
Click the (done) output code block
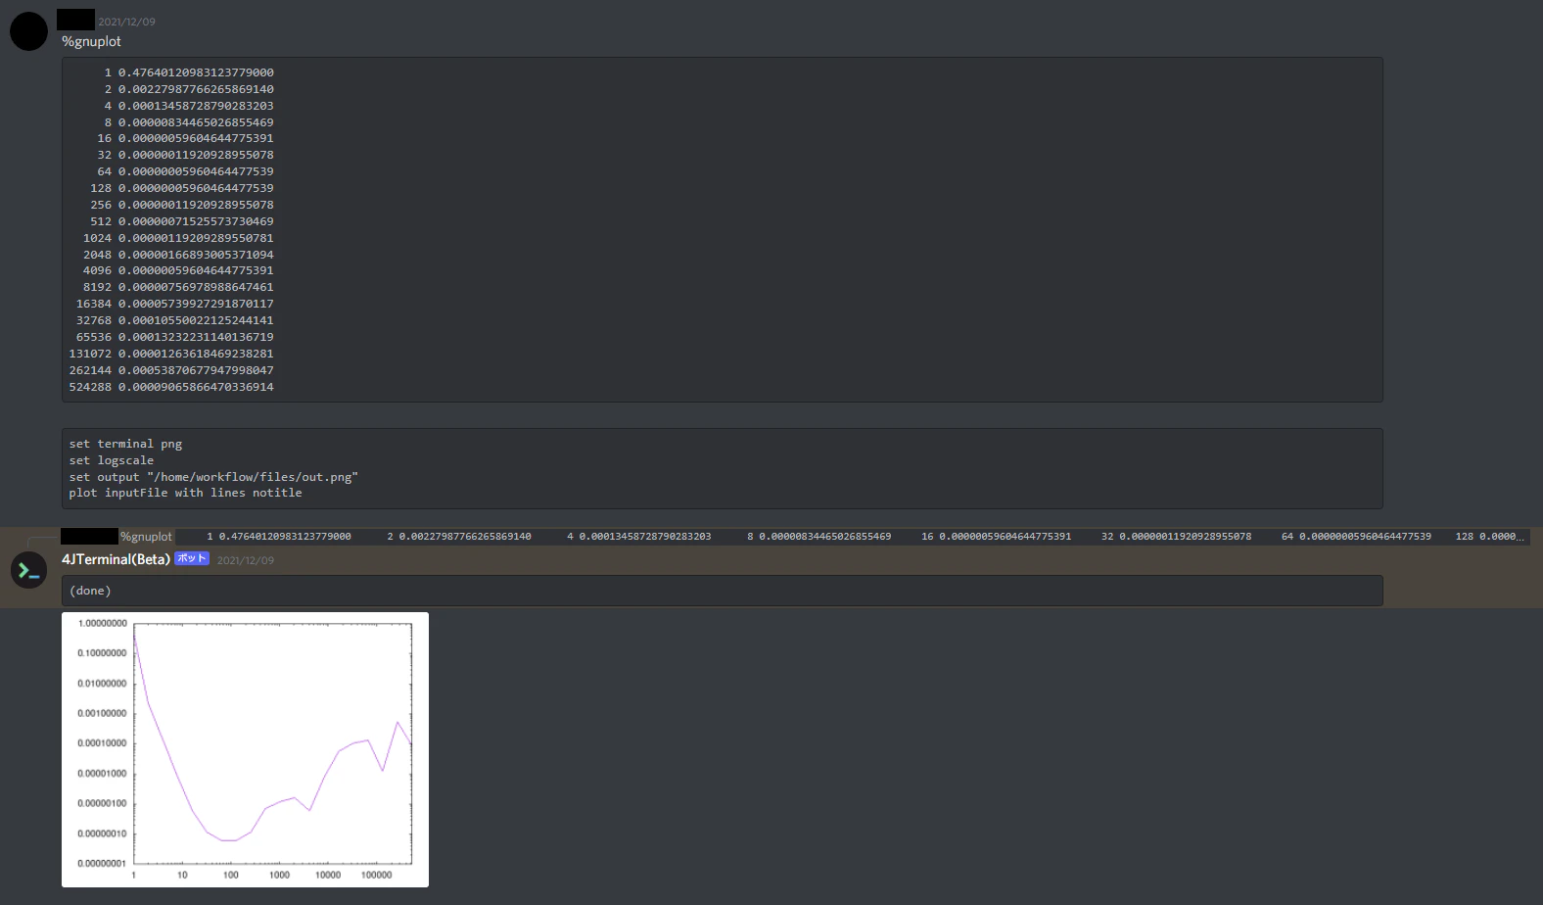722,591
